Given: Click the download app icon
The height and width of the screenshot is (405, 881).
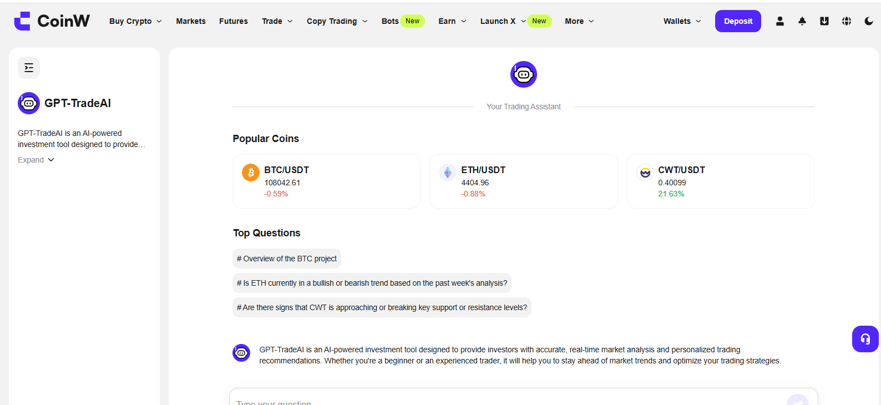Looking at the screenshot, I should click(x=824, y=21).
